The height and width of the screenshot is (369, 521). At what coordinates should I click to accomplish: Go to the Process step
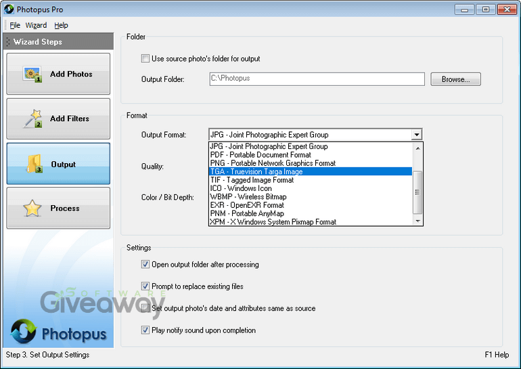pos(58,208)
